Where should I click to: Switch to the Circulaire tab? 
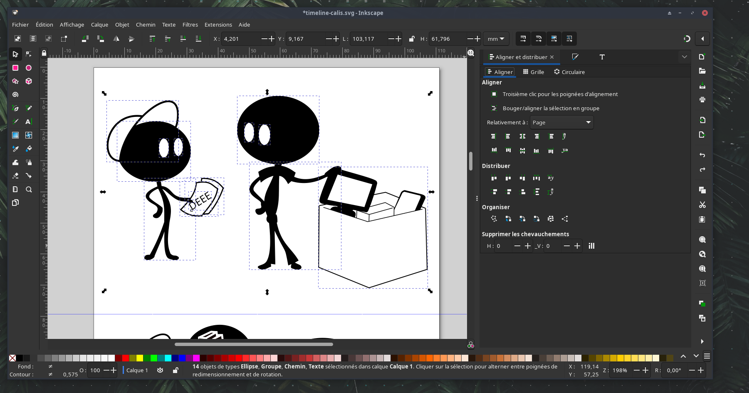click(x=569, y=72)
